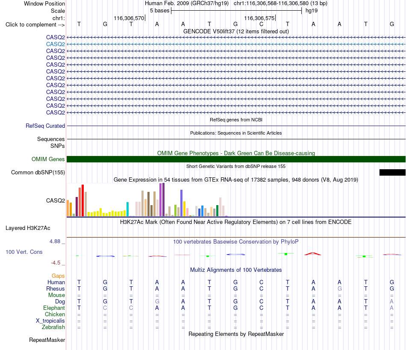
Task: Open the RefSeq Curated track label
Action: point(45,126)
